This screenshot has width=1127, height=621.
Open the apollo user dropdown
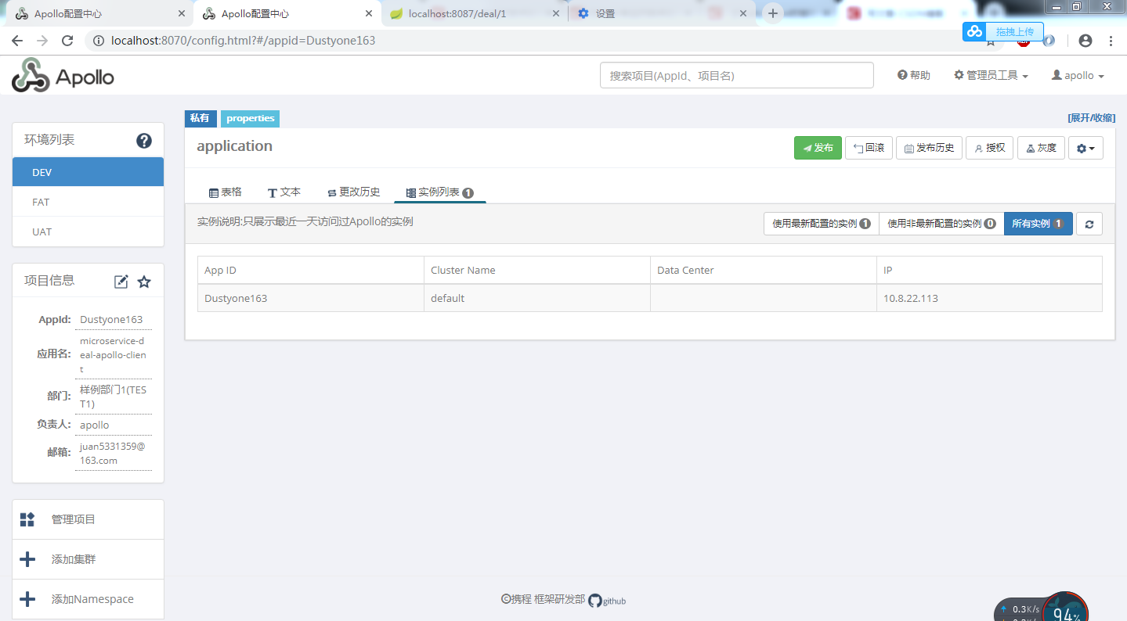[1078, 75]
